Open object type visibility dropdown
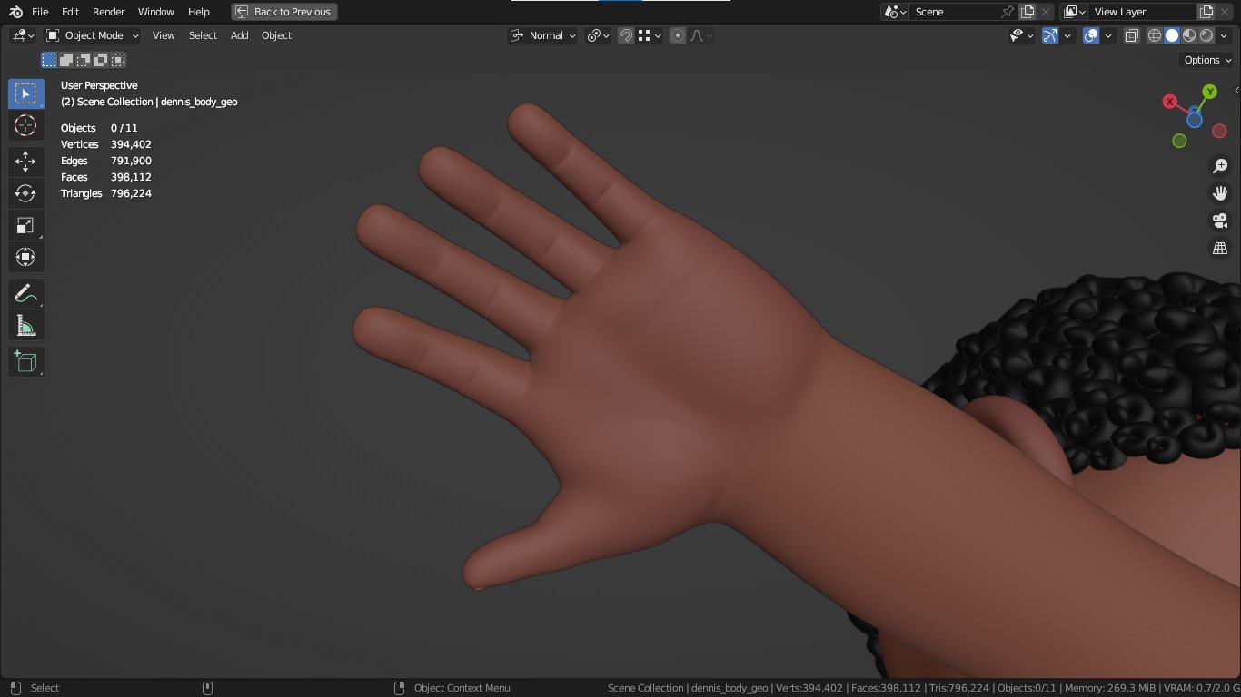This screenshot has height=697, width=1241. pyautogui.click(x=1022, y=35)
